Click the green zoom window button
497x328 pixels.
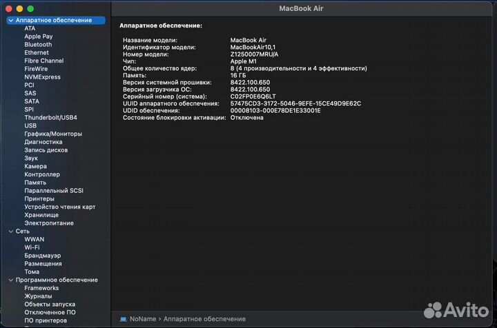(x=30, y=8)
